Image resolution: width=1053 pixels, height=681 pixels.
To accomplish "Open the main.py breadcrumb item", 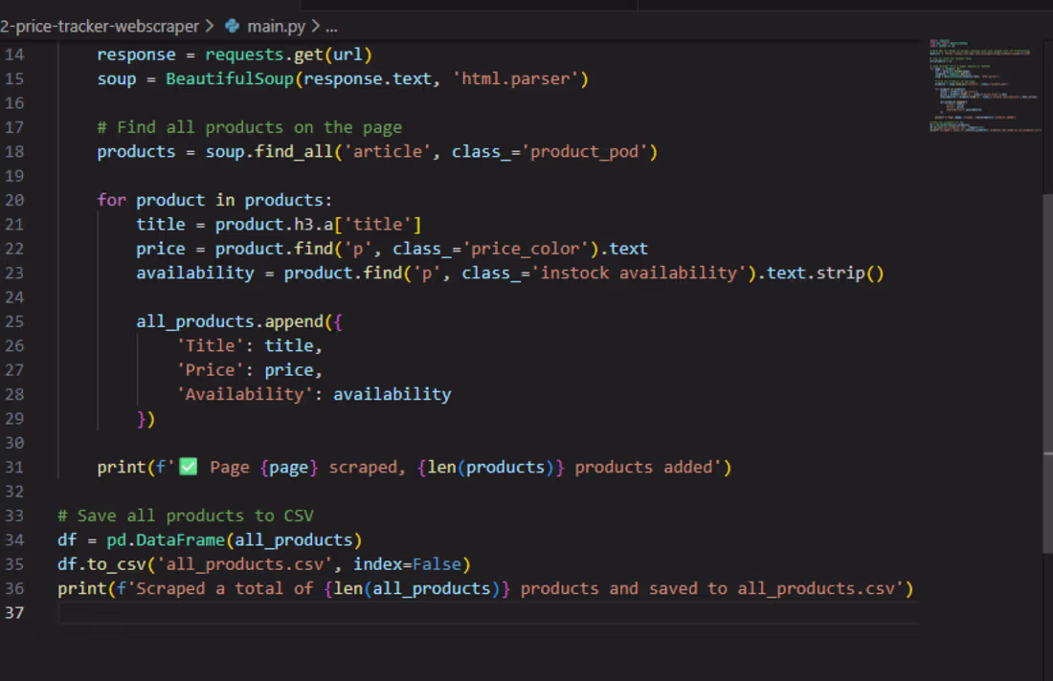I will point(276,26).
